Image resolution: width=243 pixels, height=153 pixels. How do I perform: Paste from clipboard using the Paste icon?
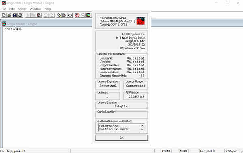click(39, 15)
